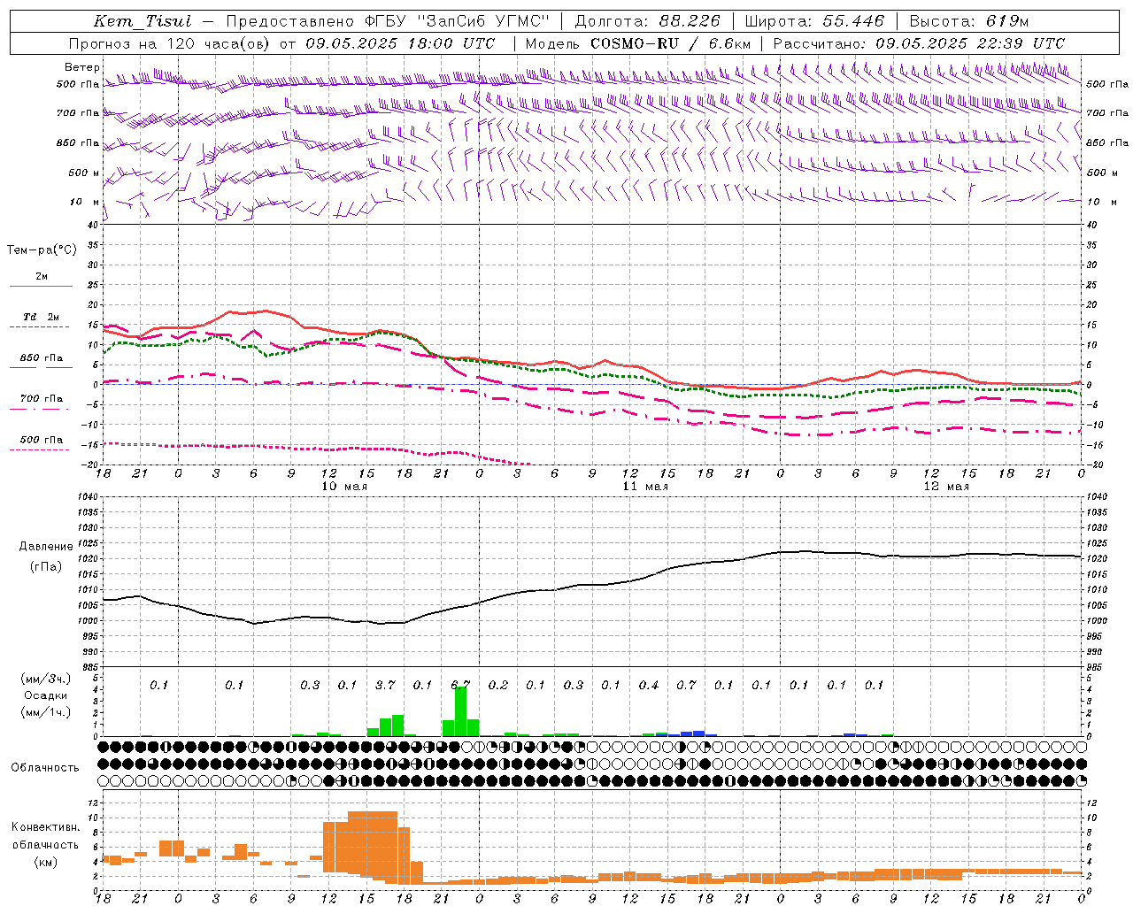The height and width of the screenshot is (906, 1133).
Task: Click the 'Облачность' cloudiness row label
Action: click(x=45, y=767)
